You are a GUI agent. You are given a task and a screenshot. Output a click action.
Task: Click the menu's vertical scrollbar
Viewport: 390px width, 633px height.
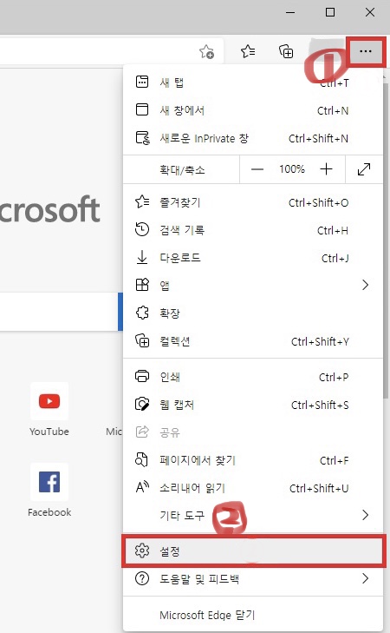(386, 241)
